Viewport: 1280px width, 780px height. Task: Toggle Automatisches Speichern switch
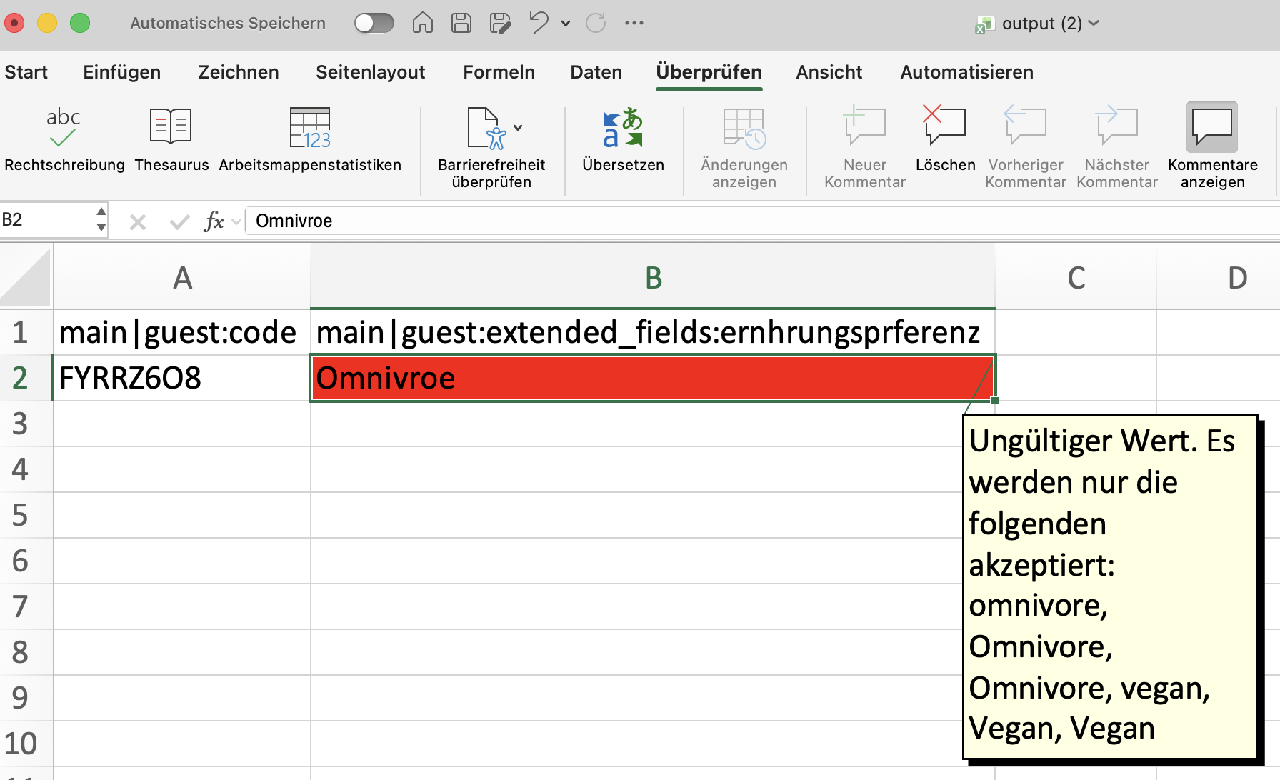[x=374, y=23]
